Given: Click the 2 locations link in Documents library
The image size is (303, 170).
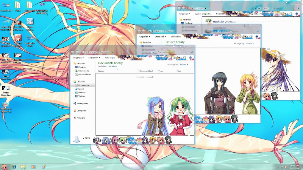Looking at the screenshot, I should click(x=112, y=66).
